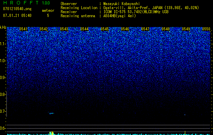
Task: Click the kHz axis unit label
Action: pyautogui.click(x=3, y=27)
